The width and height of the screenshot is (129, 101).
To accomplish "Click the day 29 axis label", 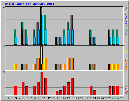I will 113,98.
